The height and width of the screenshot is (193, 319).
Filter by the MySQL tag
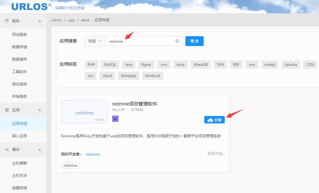click(x=110, y=65)
